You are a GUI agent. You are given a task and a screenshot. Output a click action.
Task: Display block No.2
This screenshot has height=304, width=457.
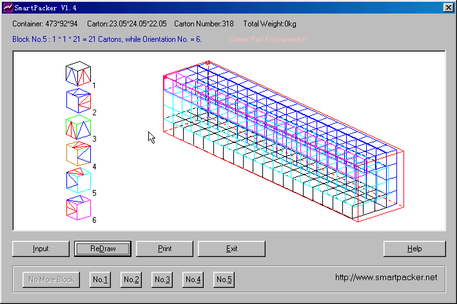click(x=131, y=280)
